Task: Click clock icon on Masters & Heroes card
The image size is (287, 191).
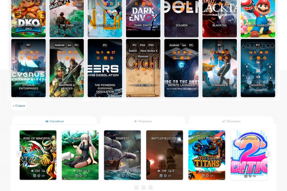Action: click(73, 58)
